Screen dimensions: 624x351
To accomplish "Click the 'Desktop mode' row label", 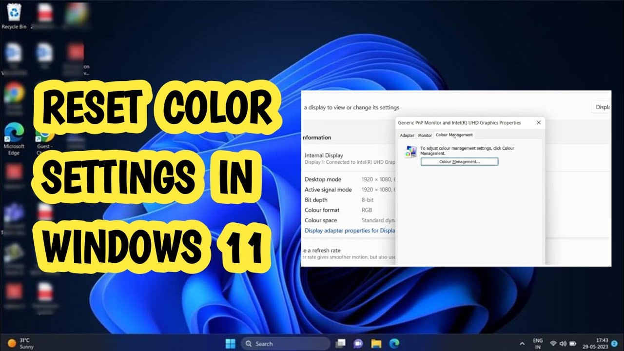I will [x=323, y=179].
